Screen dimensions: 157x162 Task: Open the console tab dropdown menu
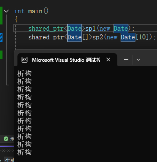(138, 60)
